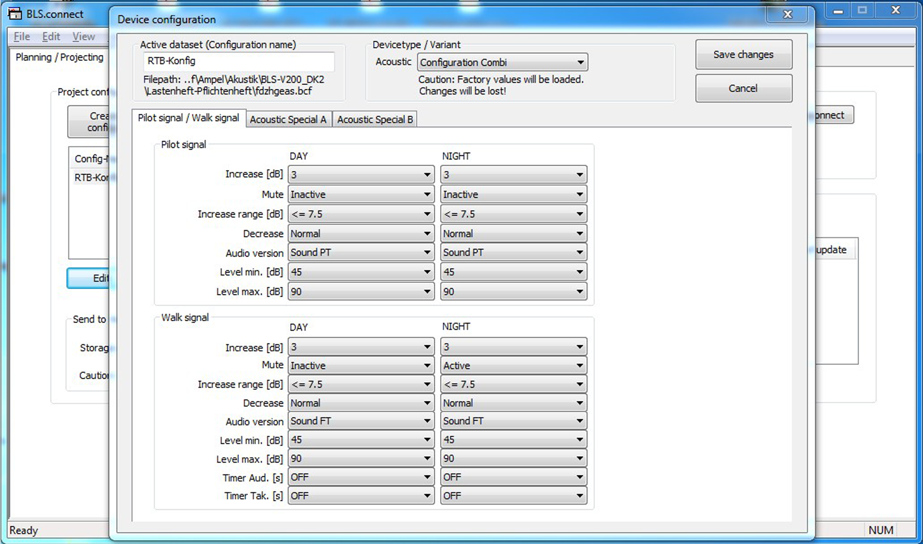The image size is (923, 544).
Task: Select RTB-Konfig entry in config list
Action: pyautogui.click(x=90, y=178)
